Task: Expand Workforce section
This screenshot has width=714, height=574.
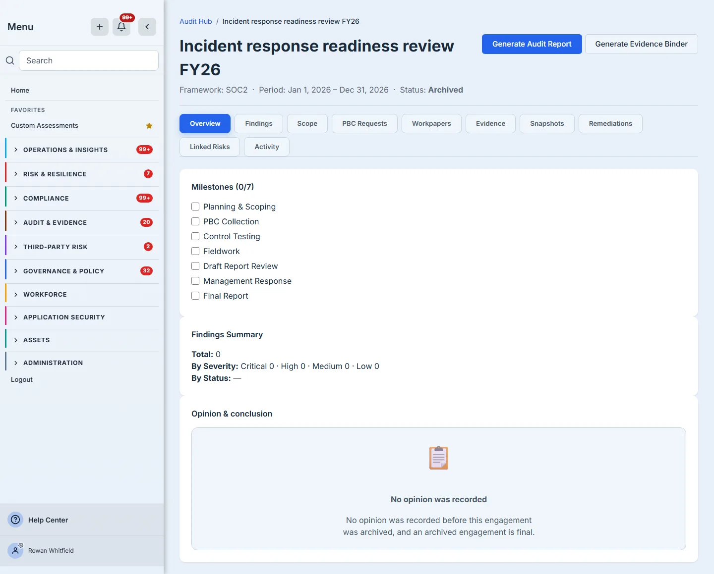Action: (x=82, y=294)
